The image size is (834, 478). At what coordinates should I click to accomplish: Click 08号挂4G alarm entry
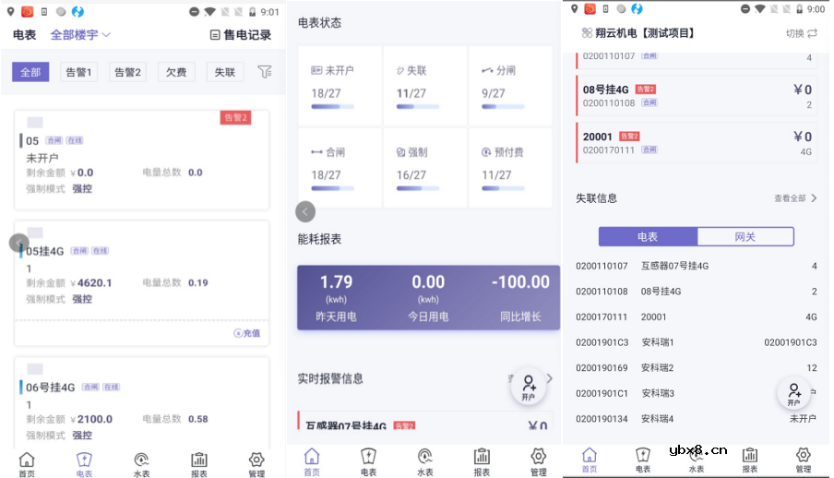click(x=697, y=96)
